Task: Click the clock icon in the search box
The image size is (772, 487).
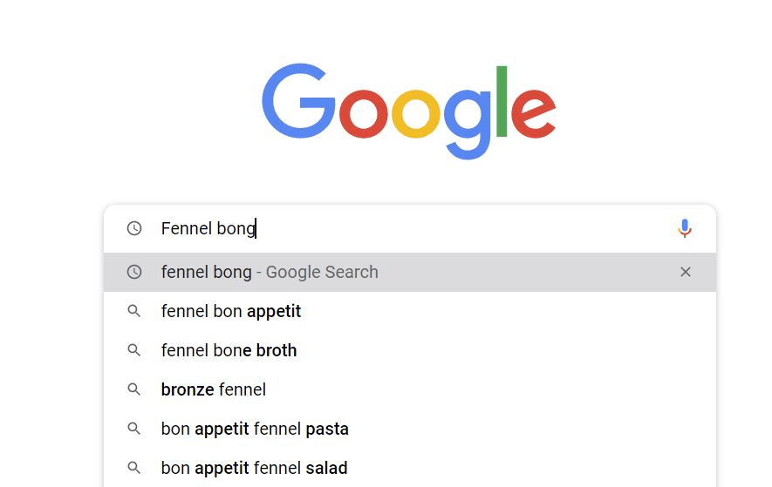Action: click(x=134, y=228)
